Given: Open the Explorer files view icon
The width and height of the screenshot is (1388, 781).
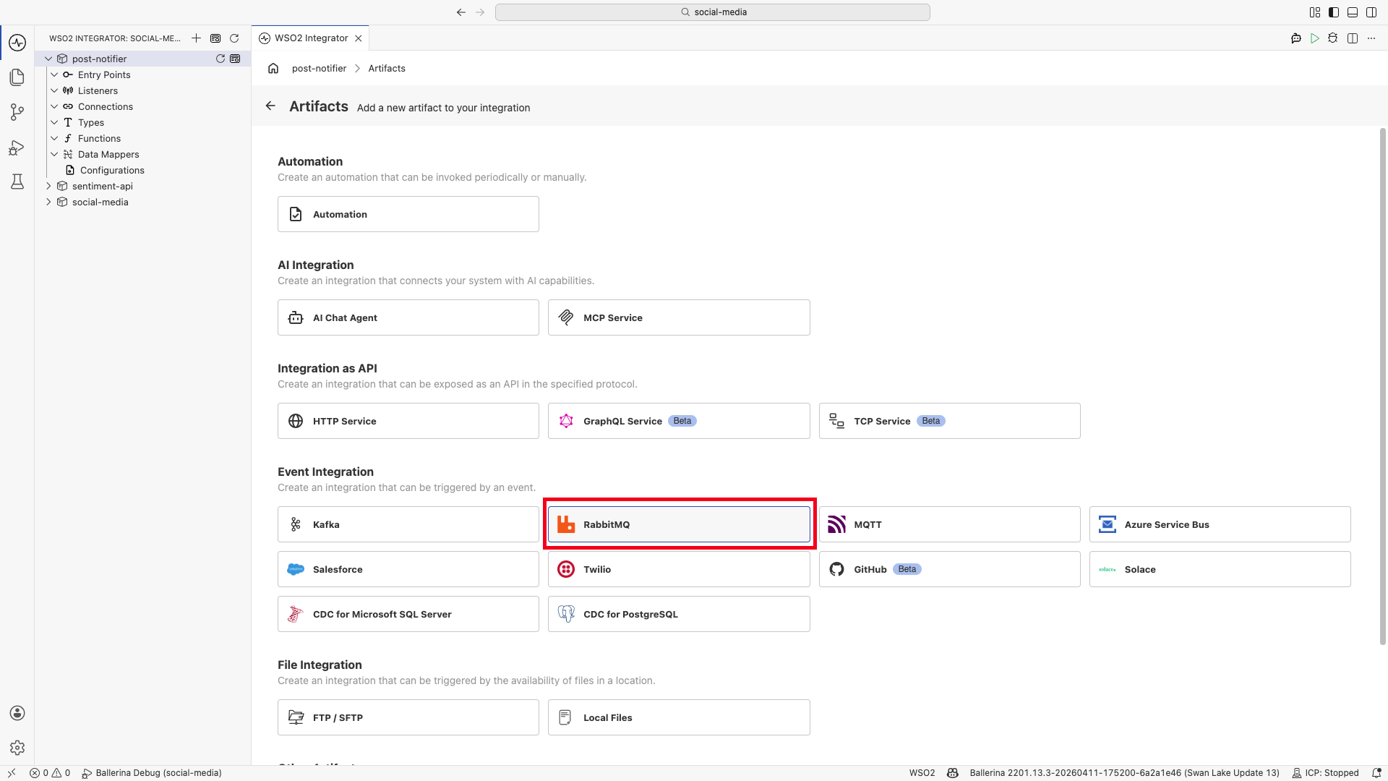Looking at the screenshot, I should point(17,77).
